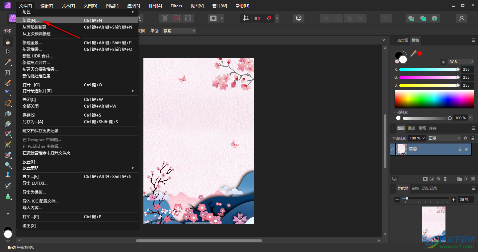This screenshot has height=252, width=478.
Task: Select the View (hand) tool
Action: click(8, 42)
